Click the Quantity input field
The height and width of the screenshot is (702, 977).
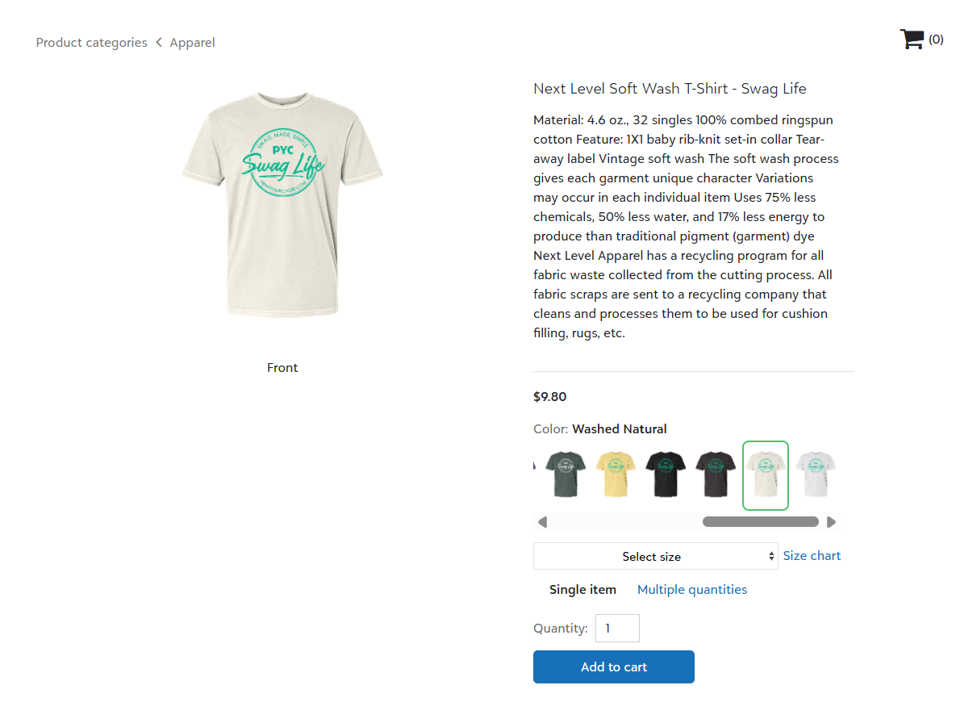[x=617, y=629]
